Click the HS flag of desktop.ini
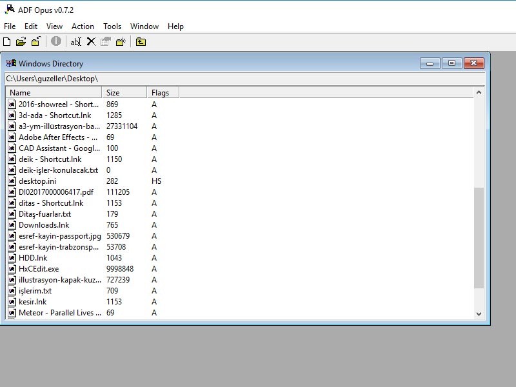This screenshot has width=516, height=387. (156, 181)
